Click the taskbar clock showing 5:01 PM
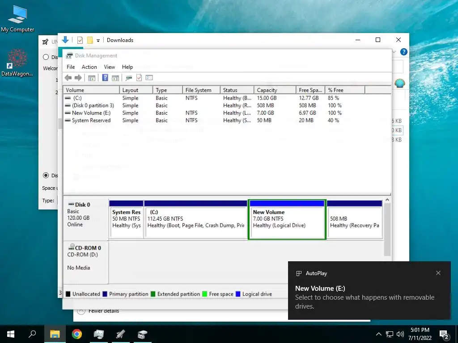 (x=420, y=334)
